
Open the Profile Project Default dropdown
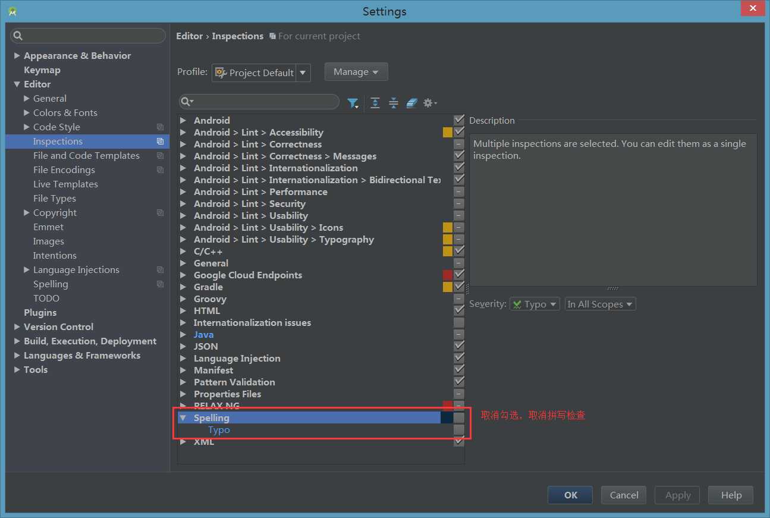(261, 73)
